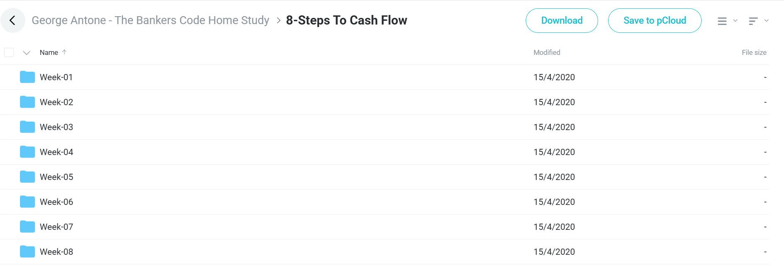
Task: Switch layout using the list view icon
Action: pos(722,21)
